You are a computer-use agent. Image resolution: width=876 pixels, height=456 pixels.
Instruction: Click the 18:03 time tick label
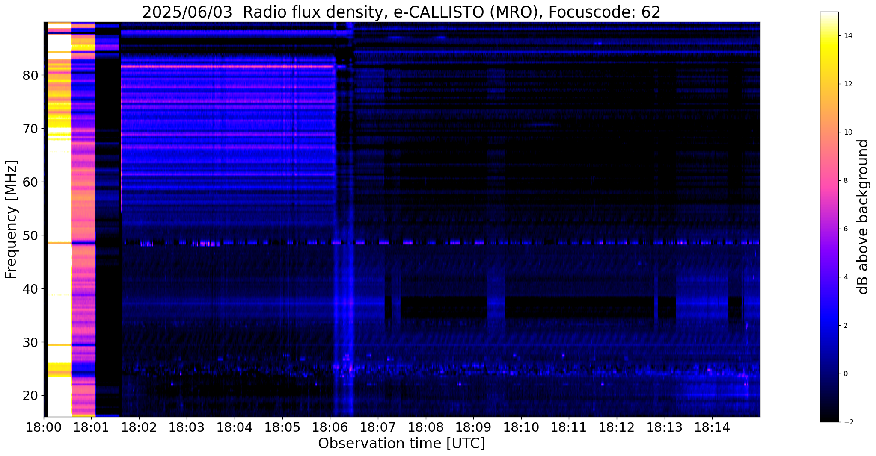coord(187,427)
